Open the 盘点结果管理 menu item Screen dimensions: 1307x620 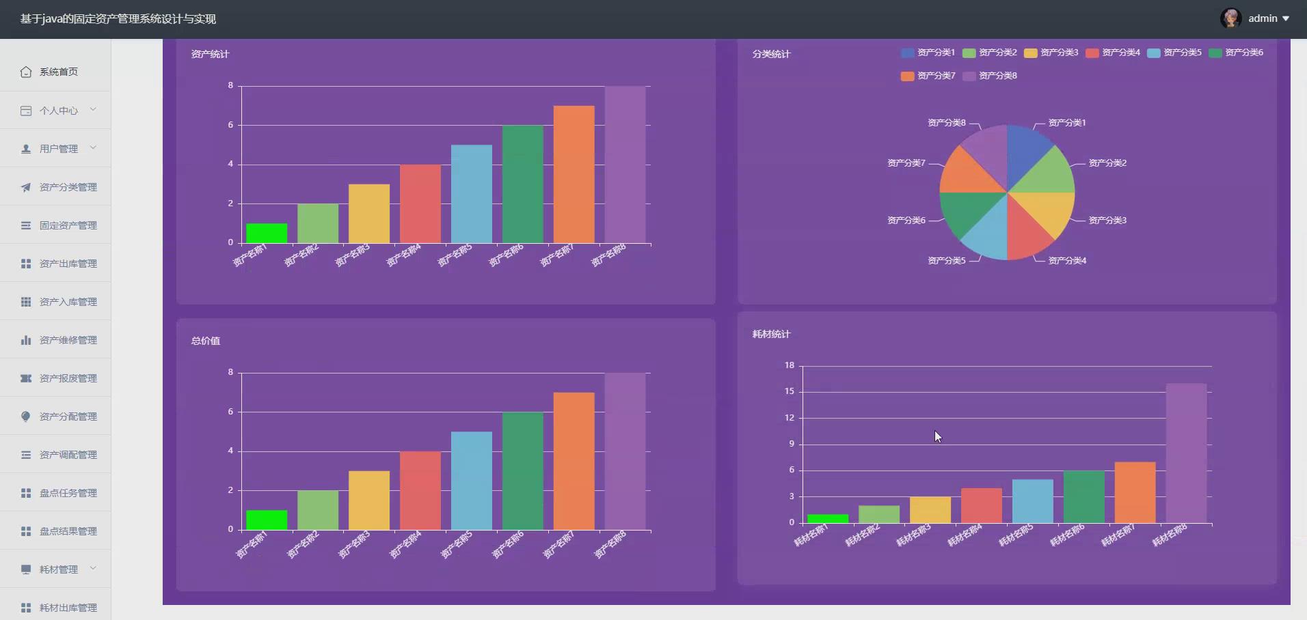[x=55, y=531]
